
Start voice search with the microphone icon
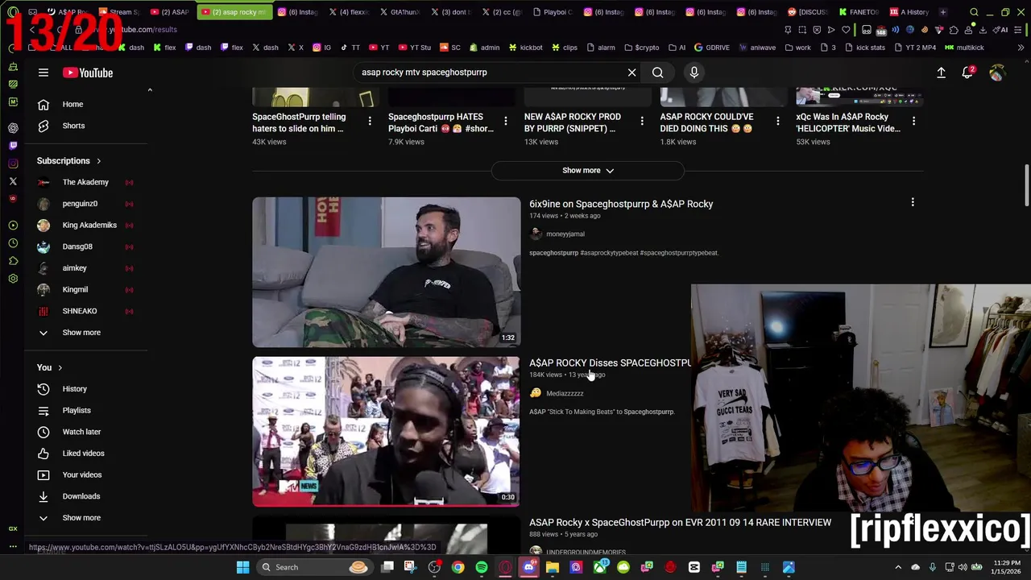694,72
